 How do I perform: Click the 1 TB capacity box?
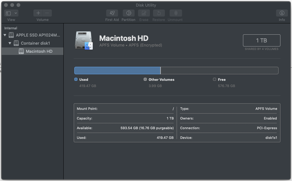tap(261, 40)
